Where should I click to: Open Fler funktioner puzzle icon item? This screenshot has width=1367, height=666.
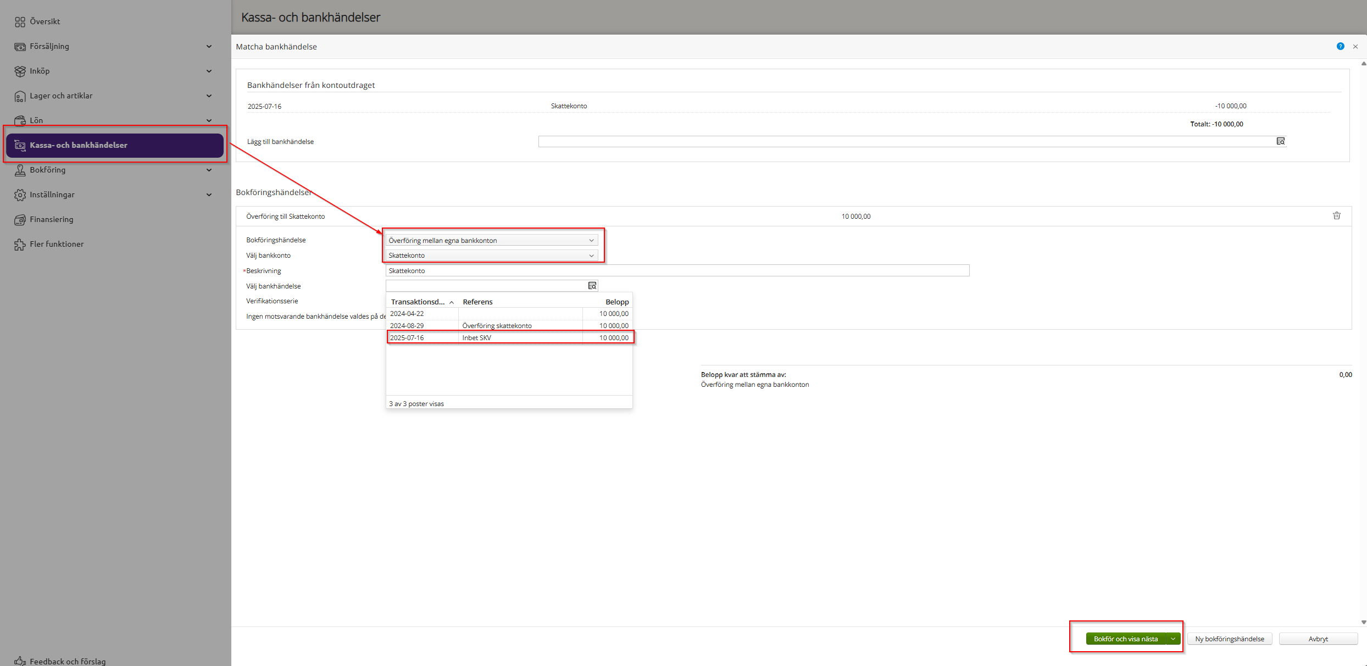coord(57,244)
